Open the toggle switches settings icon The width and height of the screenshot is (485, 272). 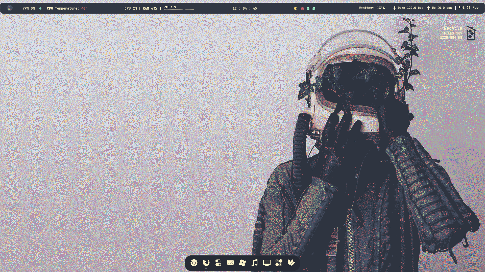click(218, 263)
